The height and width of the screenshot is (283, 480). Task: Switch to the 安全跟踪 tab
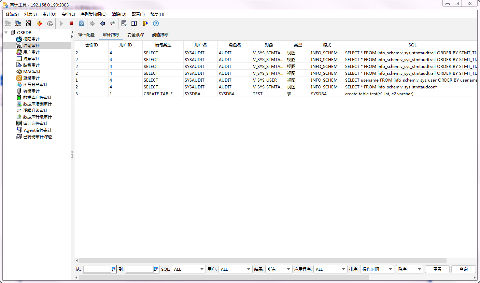136,35
